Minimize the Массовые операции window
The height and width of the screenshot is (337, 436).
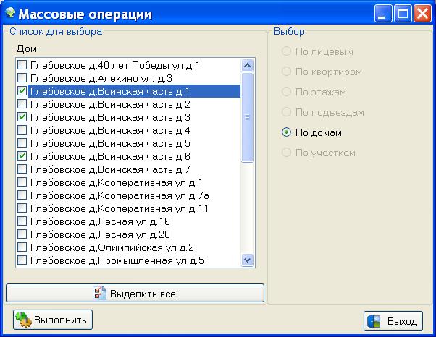pos(383,13)
